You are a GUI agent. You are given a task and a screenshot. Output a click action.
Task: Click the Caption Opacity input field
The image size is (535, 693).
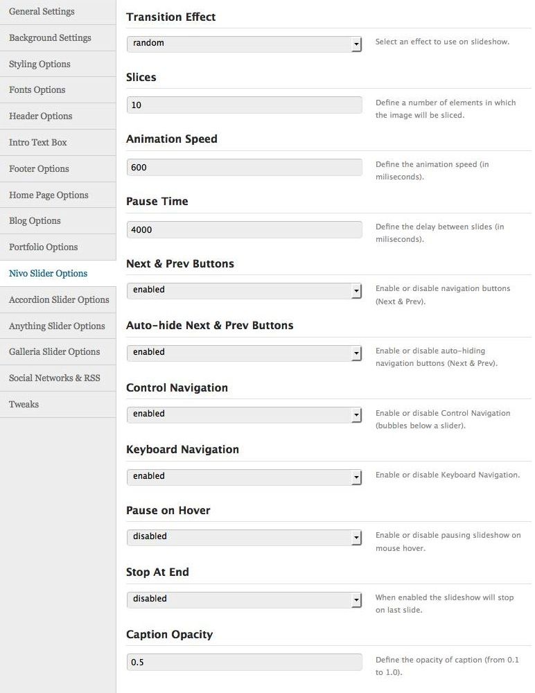pyautogui.click(x=244, y=663)
